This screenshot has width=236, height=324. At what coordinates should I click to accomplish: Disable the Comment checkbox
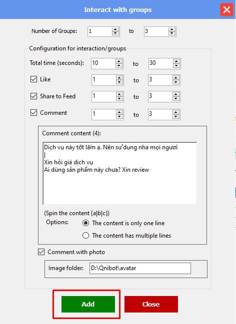[x=33, y=113]
